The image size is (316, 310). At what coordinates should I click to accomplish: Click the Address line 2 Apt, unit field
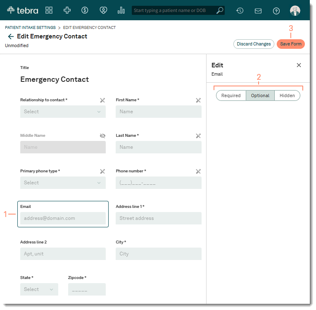coord(63,254)
